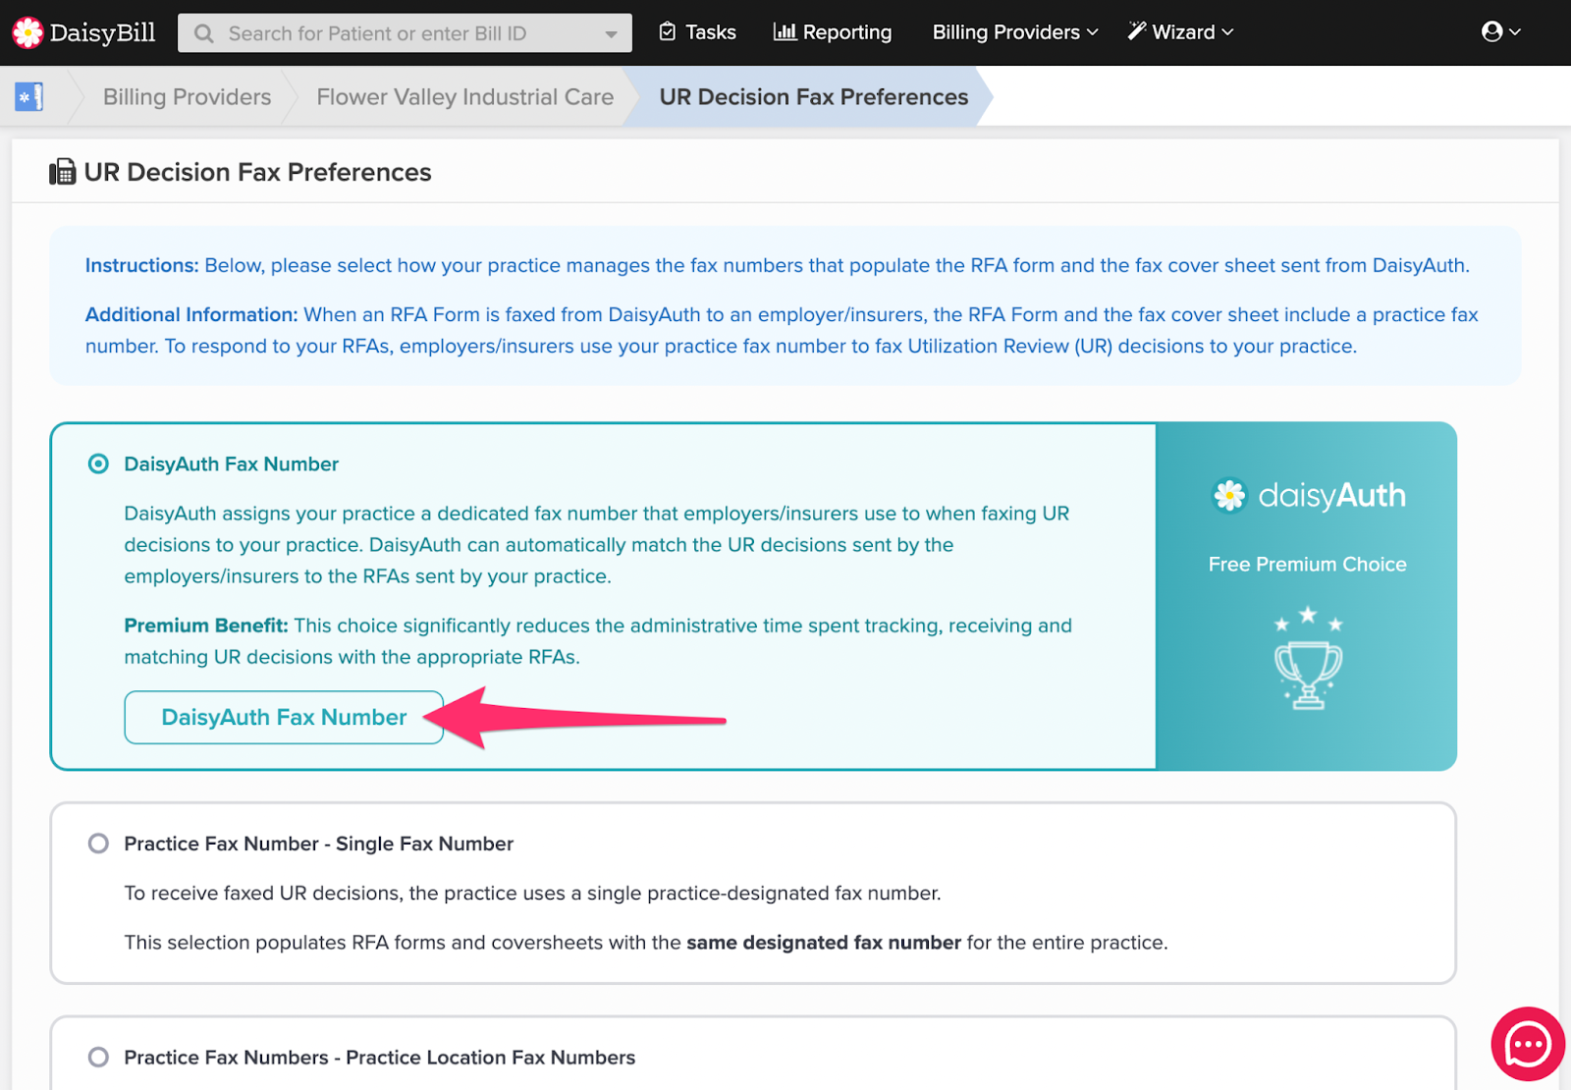This screenshot has height=1090, width=1571.
Task: Go to Flower Valley Industrial Care breadcrumb
Action: click(x=464, y=97)
